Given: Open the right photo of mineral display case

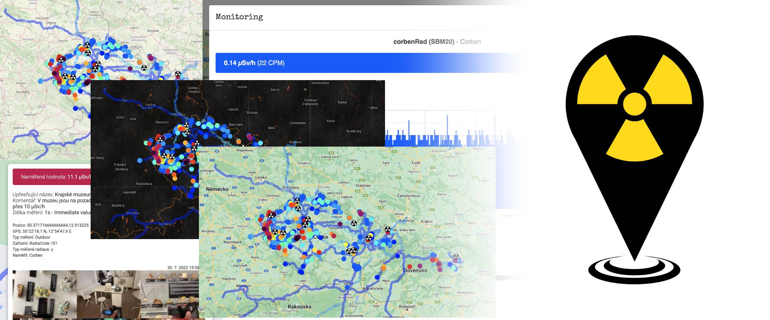Looking at the screenshot, I should point(170,294).
